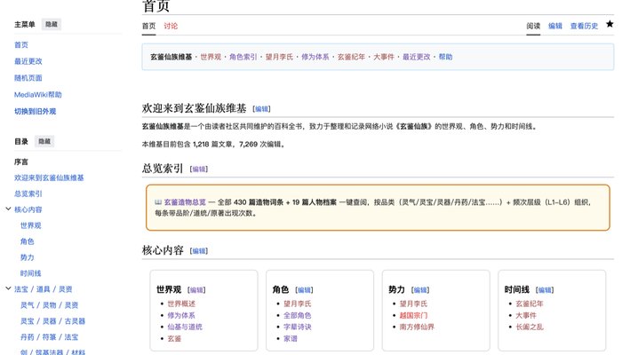This screenshot has height=355, width=622.
Task: Jump to 角色 in contents
Action: (x=28, y=241)
